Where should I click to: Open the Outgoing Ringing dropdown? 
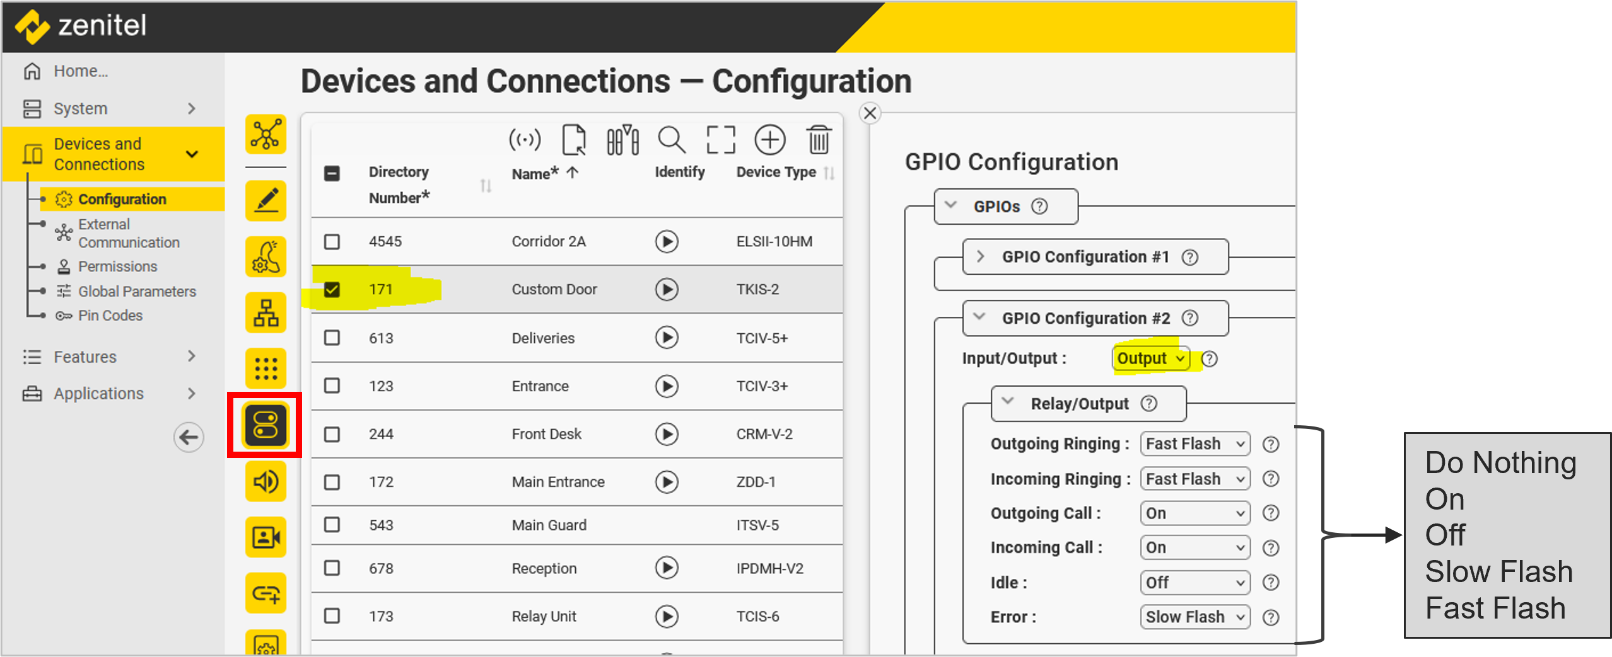1195,444
